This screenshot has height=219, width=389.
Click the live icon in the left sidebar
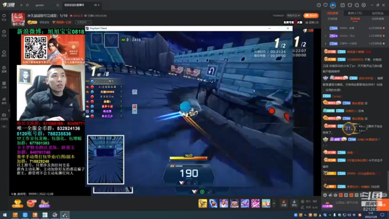[x=4, y=69]
